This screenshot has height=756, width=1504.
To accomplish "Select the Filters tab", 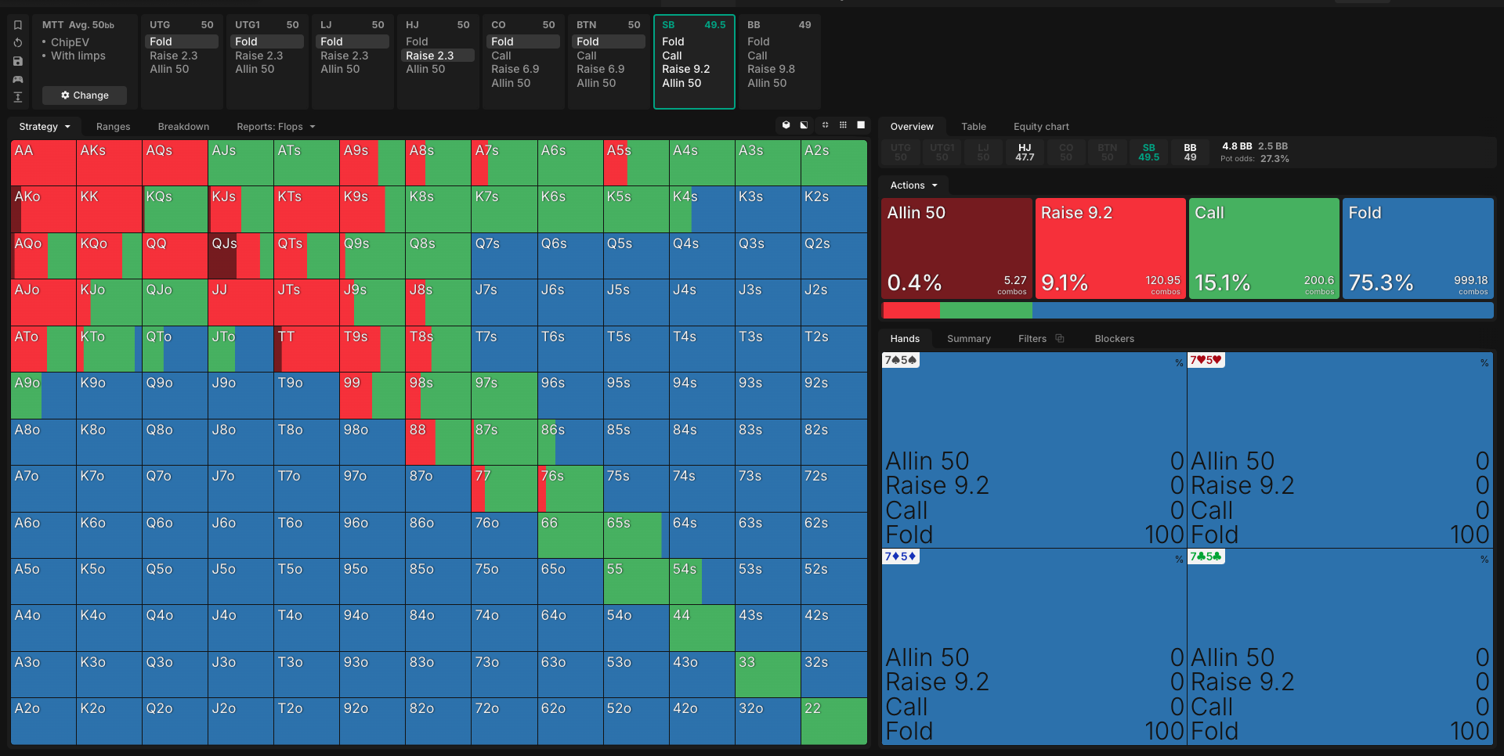I will [1032, 339].
